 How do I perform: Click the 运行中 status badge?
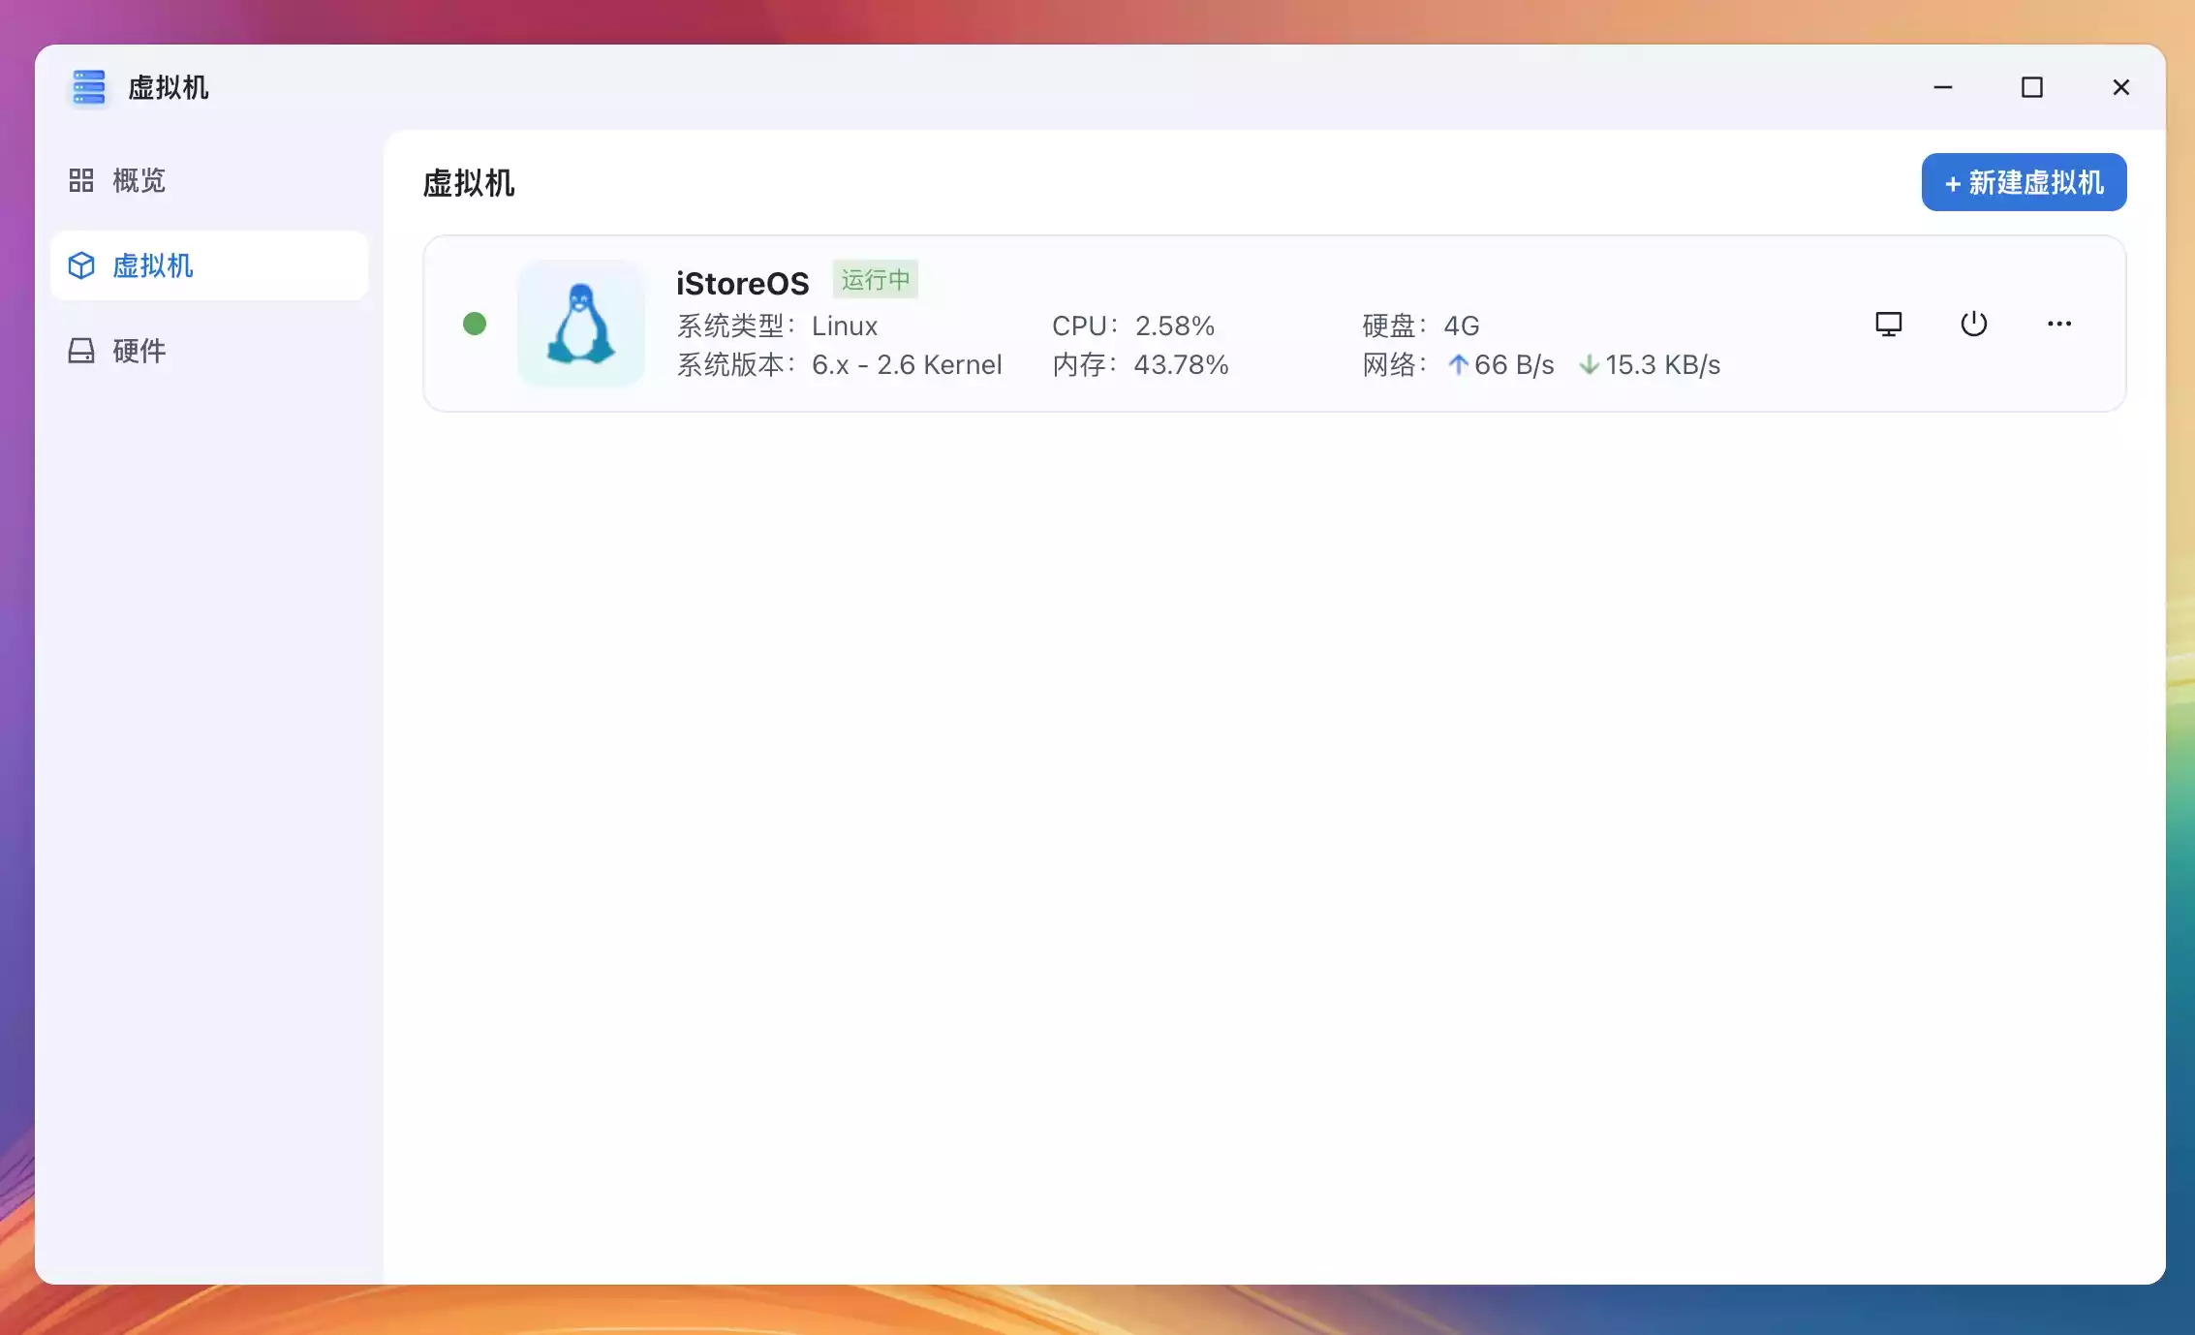click(x=875, y=280)
